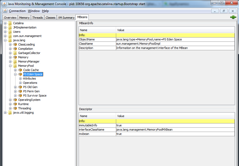The width and height of the screenshot is (239, 166).
Task: Open the Connection menu
Action: click(x=17, y=11)
